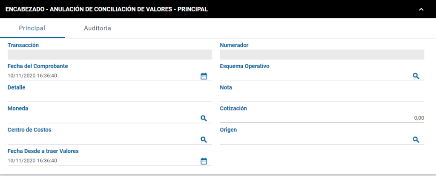
Task: Click the Moneda search magnifier
Action: click(x=204, y=118)
